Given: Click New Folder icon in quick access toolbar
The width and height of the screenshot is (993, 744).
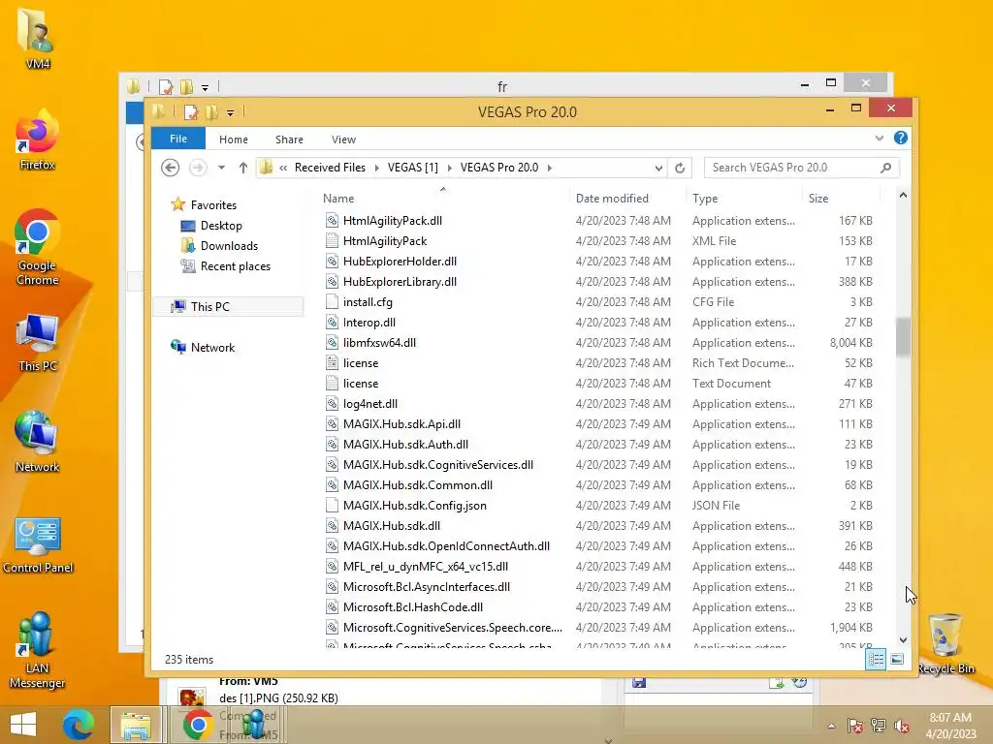Looking at the screenshot, I should tap(211, 112).
